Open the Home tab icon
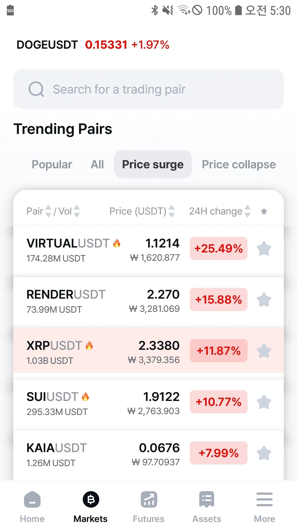 [32, 499]
